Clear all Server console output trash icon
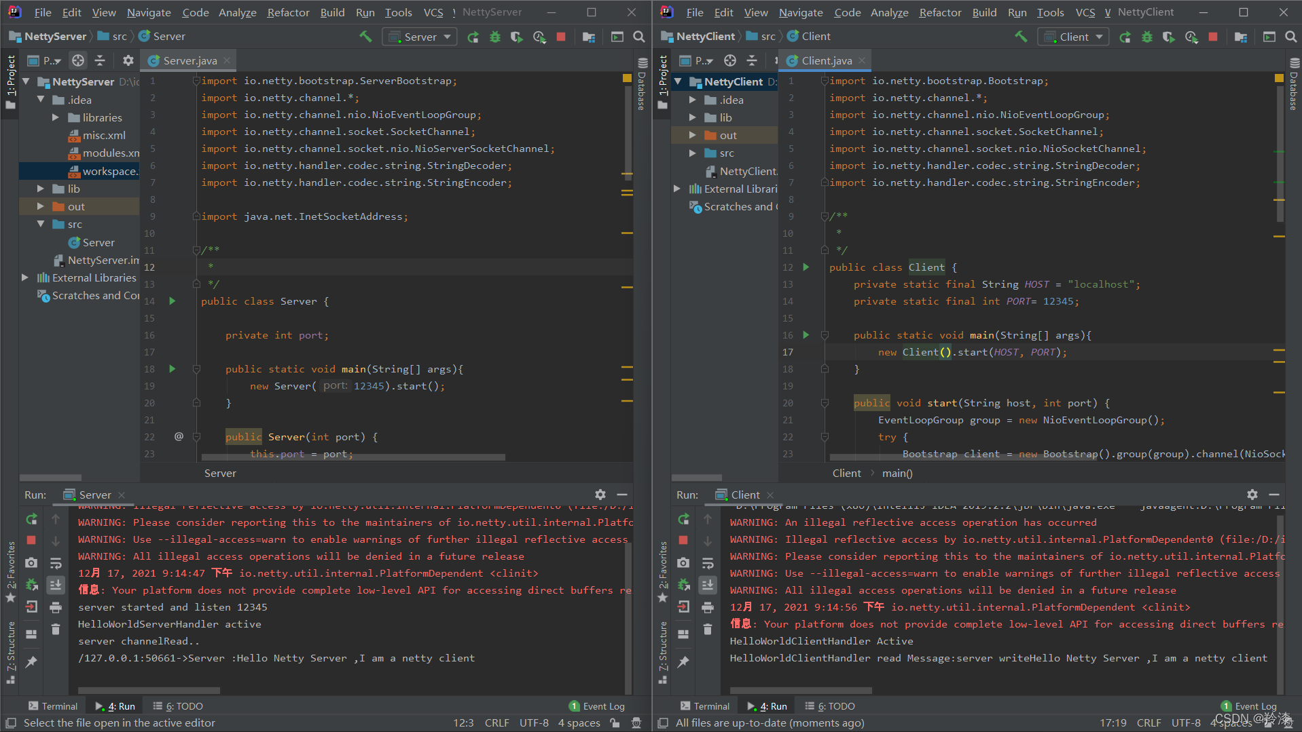This screenshot has height=732, width=1302. tap(56, 630)
